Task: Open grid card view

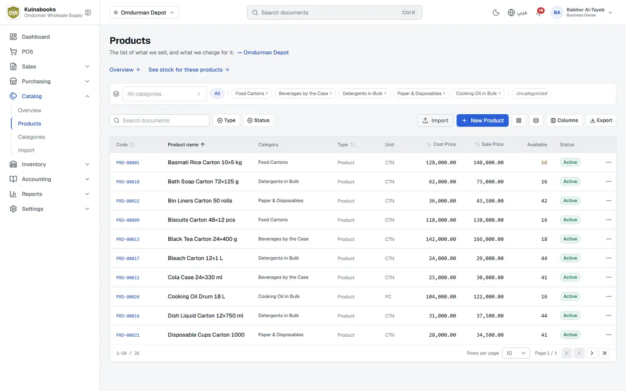Action: click(519, 120)
